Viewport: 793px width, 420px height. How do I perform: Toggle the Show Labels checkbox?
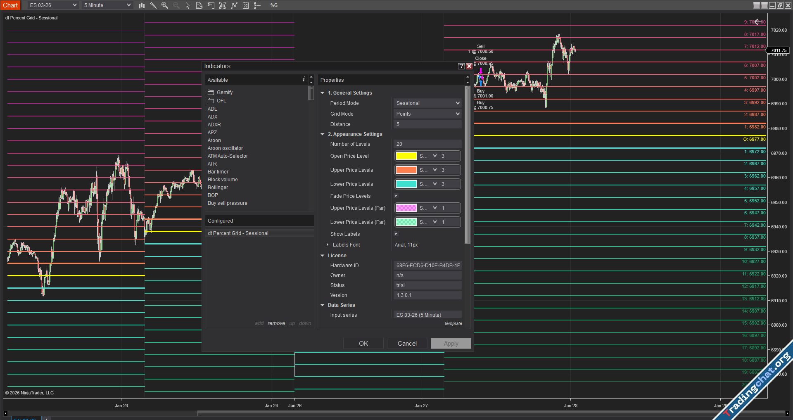(x=396, y=234)
